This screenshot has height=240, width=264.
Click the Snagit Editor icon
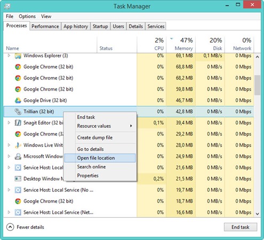[x=18, y=123]
